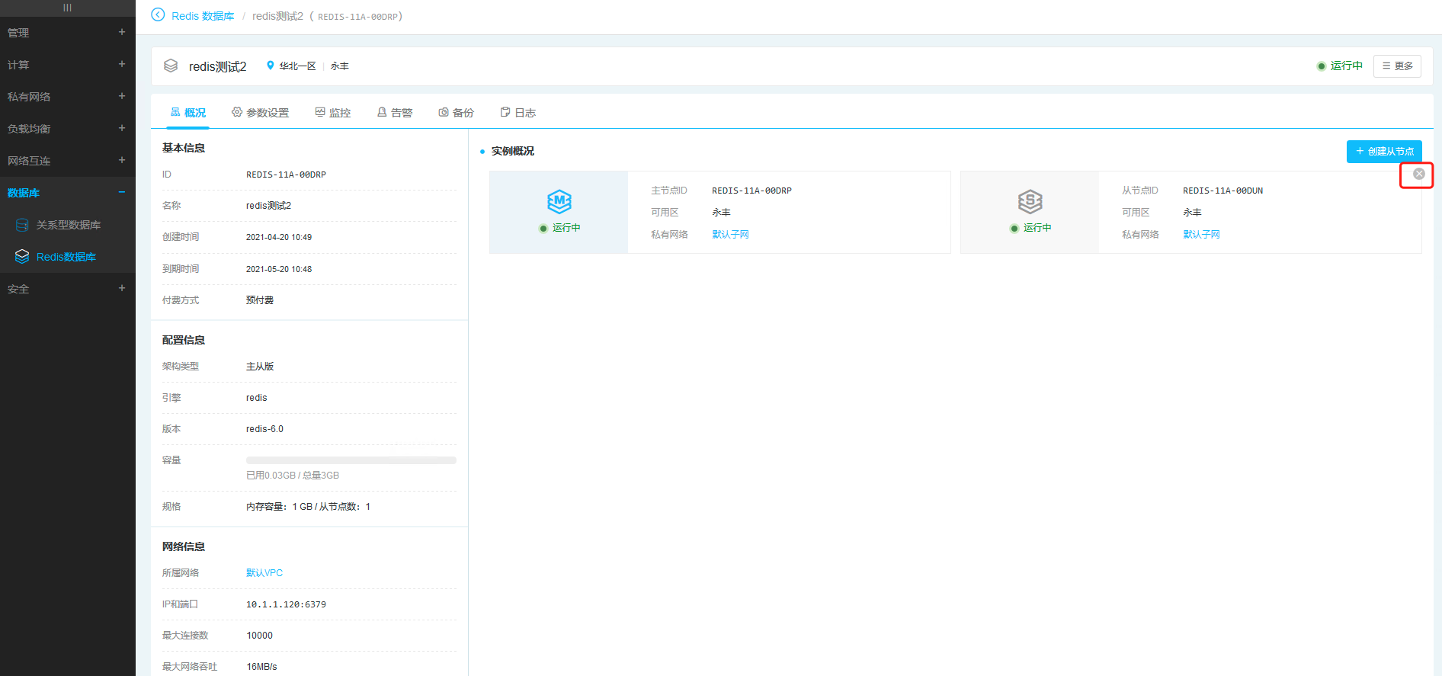
Task: Click the 内存容量 specification value
Action: point(308,507)
